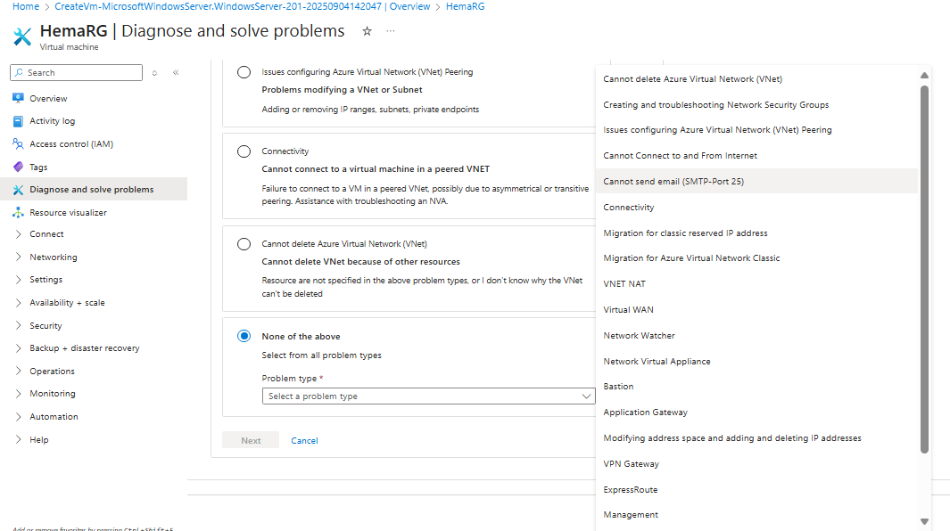The width and height of the screenshot is (950, 531).
Task: Open the ellipsis menu beside the star
Action: click(390, 31)
